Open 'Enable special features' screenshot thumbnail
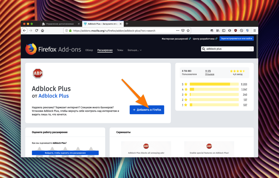The image size is (279, 178). click(209, 149)
